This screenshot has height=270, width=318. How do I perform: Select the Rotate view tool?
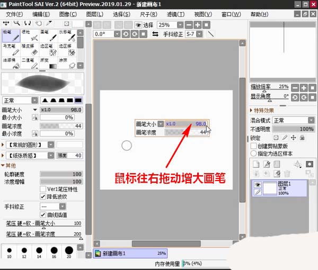point(28,23)
